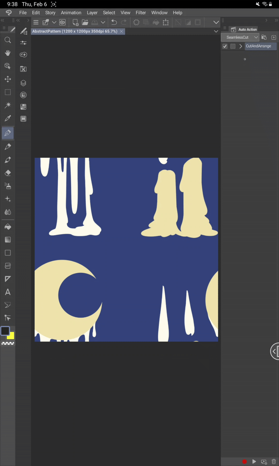Image resolution: width=279 pixels, height=466 pixels.
Task: Toggle the CutAndArrange action checkmark
Action: (x=225, y=46)
